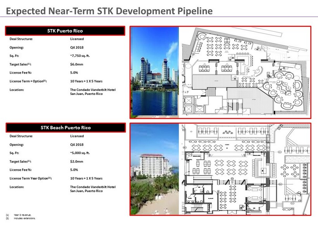Select the License Term + Option label

pyautogui.click(x=30, y=81)
